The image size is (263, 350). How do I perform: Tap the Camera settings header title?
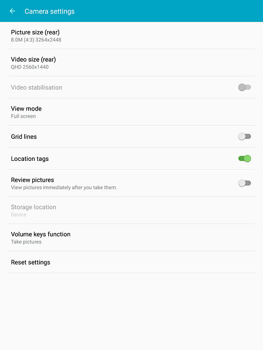coord(49,11)
